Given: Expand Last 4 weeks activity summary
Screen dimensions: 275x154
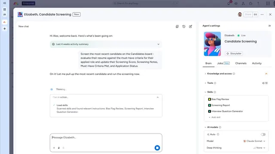Looking at the screenshot, I should [106, 44].
